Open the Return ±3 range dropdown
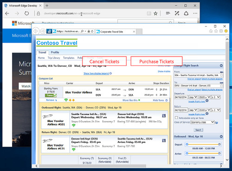Viewport: 232px width, 171px height. [216, 110]
